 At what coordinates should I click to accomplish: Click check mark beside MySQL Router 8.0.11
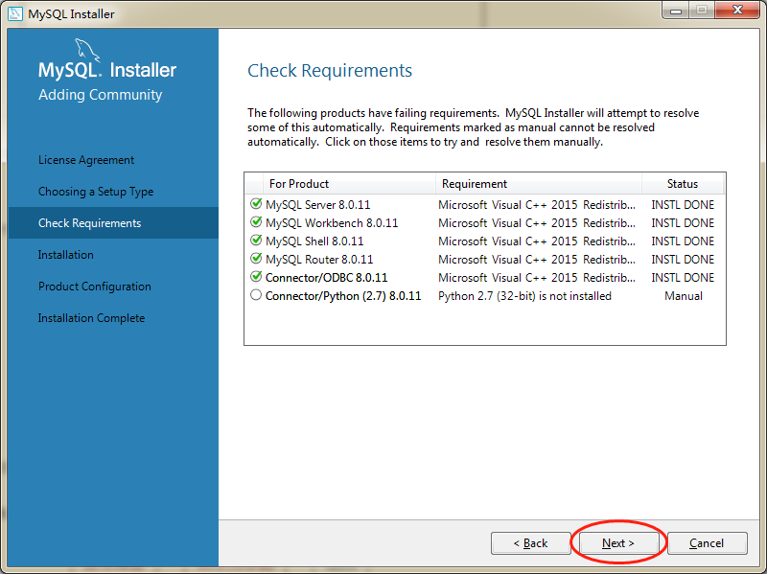[x=255, y=259]
